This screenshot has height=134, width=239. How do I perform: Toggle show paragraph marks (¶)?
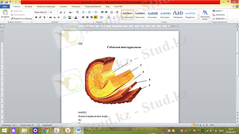tap(117, 12)
